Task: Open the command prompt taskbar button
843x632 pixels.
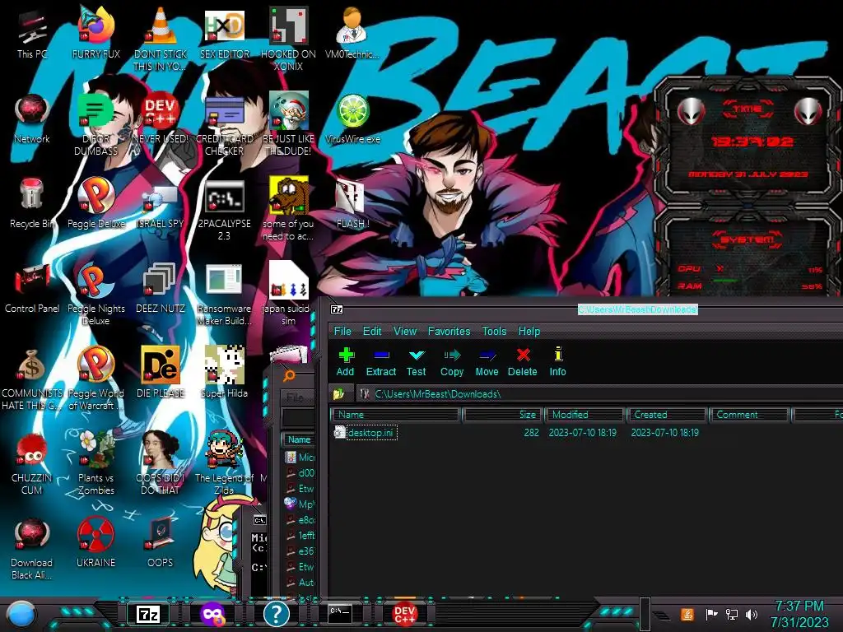Action: pyautogui.click(x=340, y=612)
